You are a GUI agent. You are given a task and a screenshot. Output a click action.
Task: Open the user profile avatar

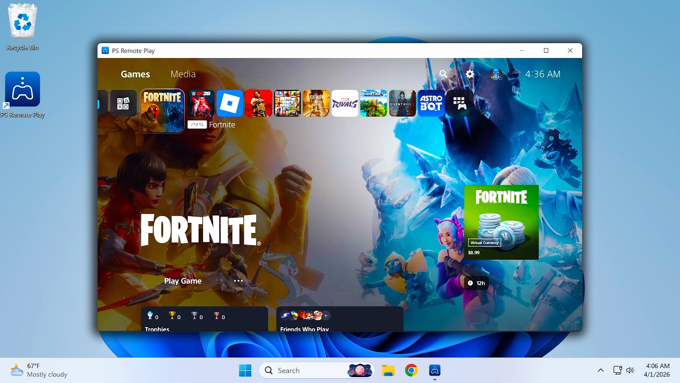click(x=496, y=74)
